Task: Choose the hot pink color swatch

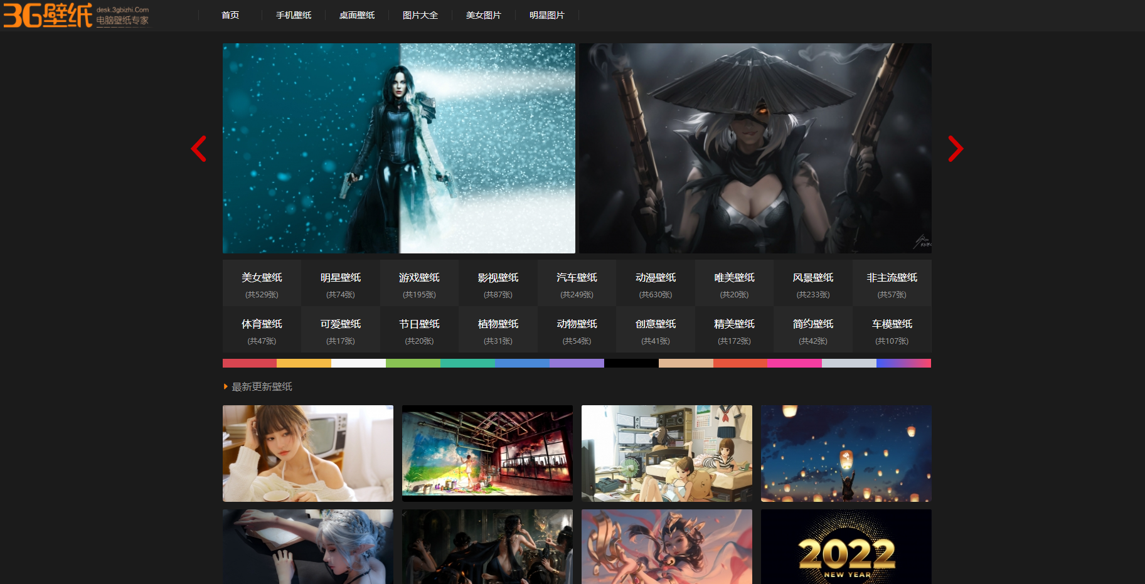Action: (795, 363)
